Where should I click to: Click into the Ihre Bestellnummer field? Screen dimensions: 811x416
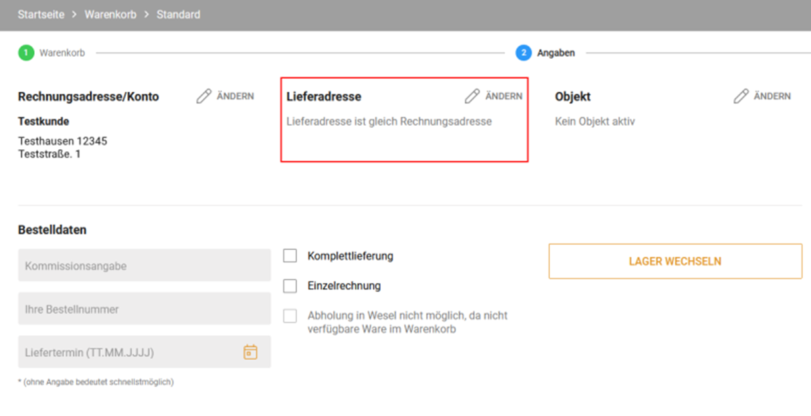click(144, 309)
